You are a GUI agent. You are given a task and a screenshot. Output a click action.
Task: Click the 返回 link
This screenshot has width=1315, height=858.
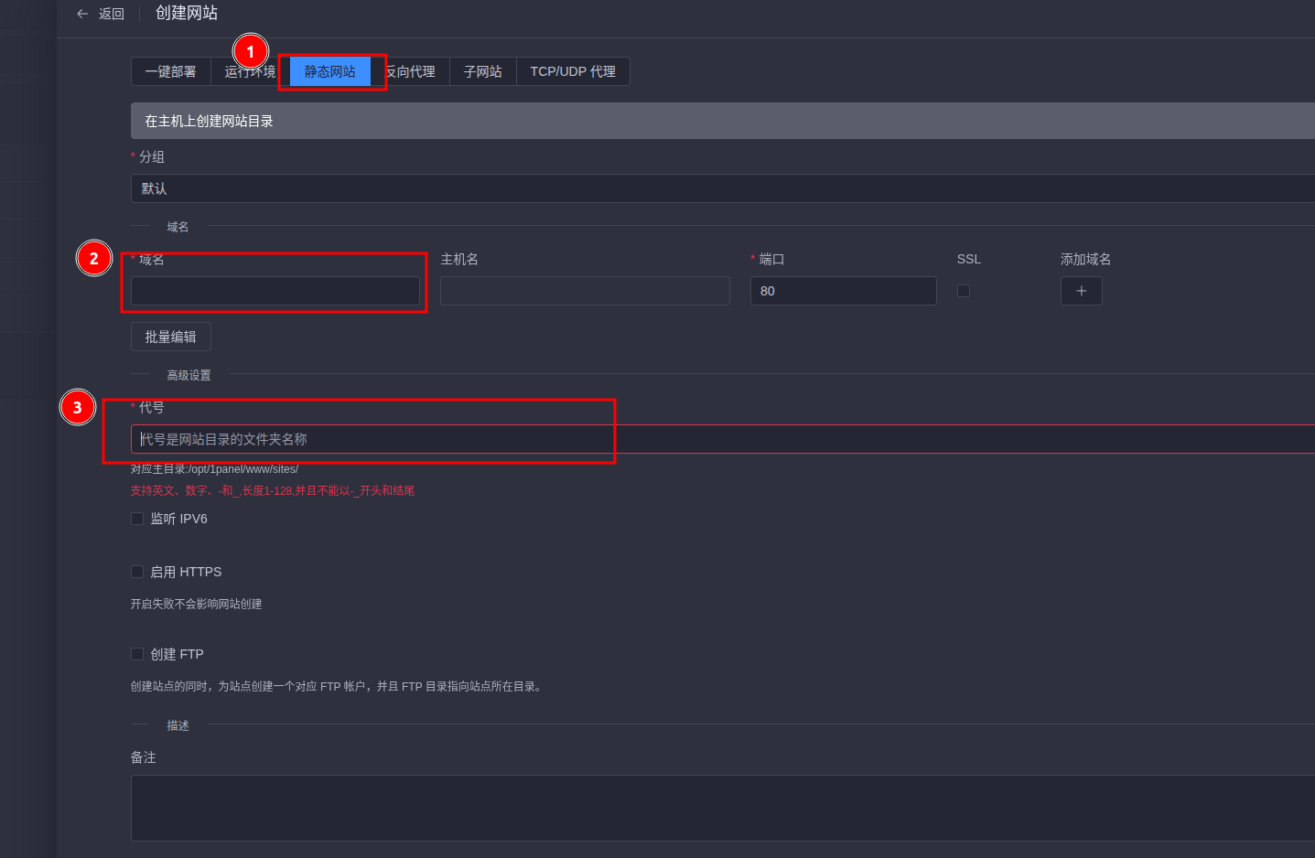click(112, 14)
